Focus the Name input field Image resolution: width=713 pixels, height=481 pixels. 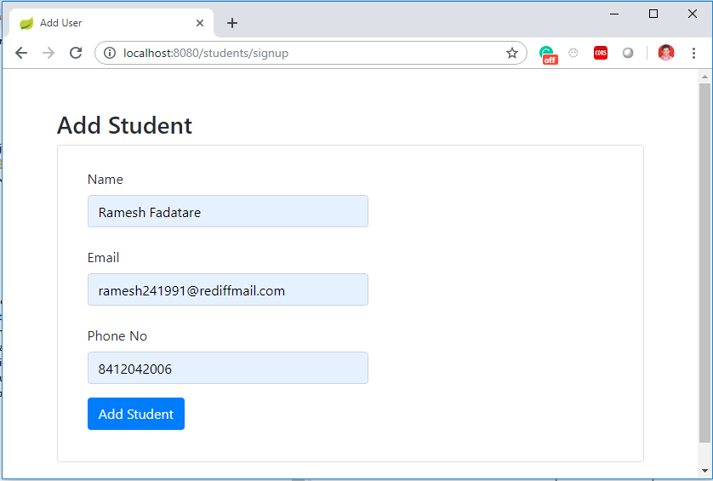[x=228, y=211]
